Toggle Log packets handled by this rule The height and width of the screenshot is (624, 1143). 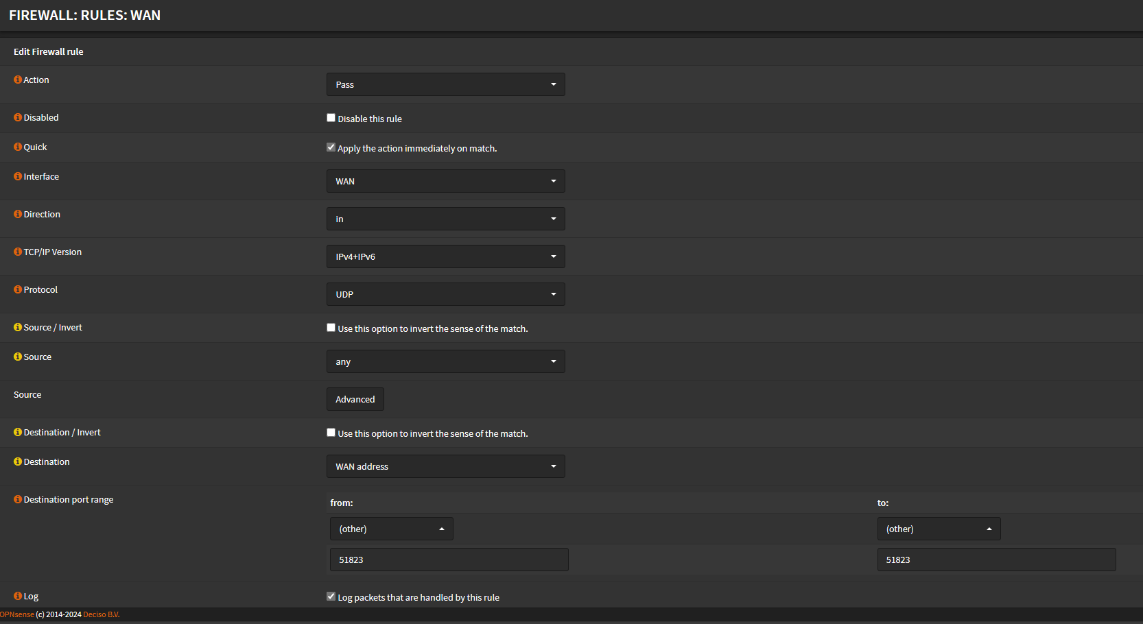click(x=331, y=597)
